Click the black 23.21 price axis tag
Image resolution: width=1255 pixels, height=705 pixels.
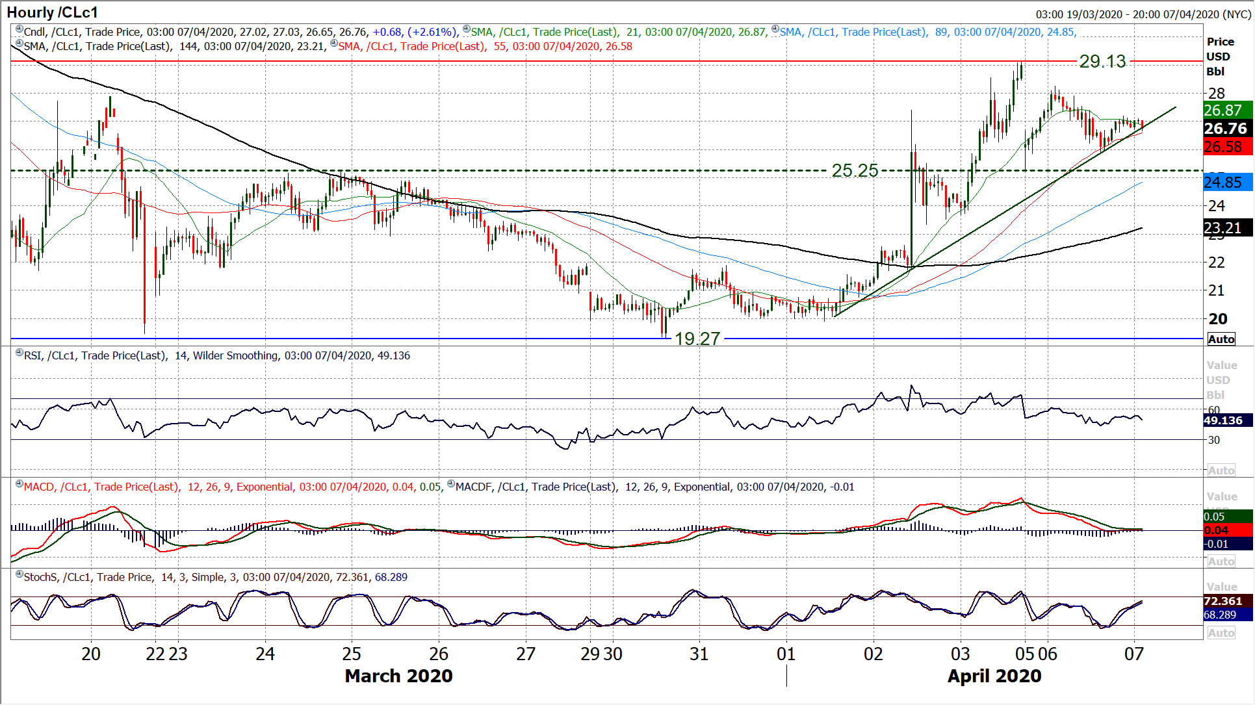click(1228, 228)
